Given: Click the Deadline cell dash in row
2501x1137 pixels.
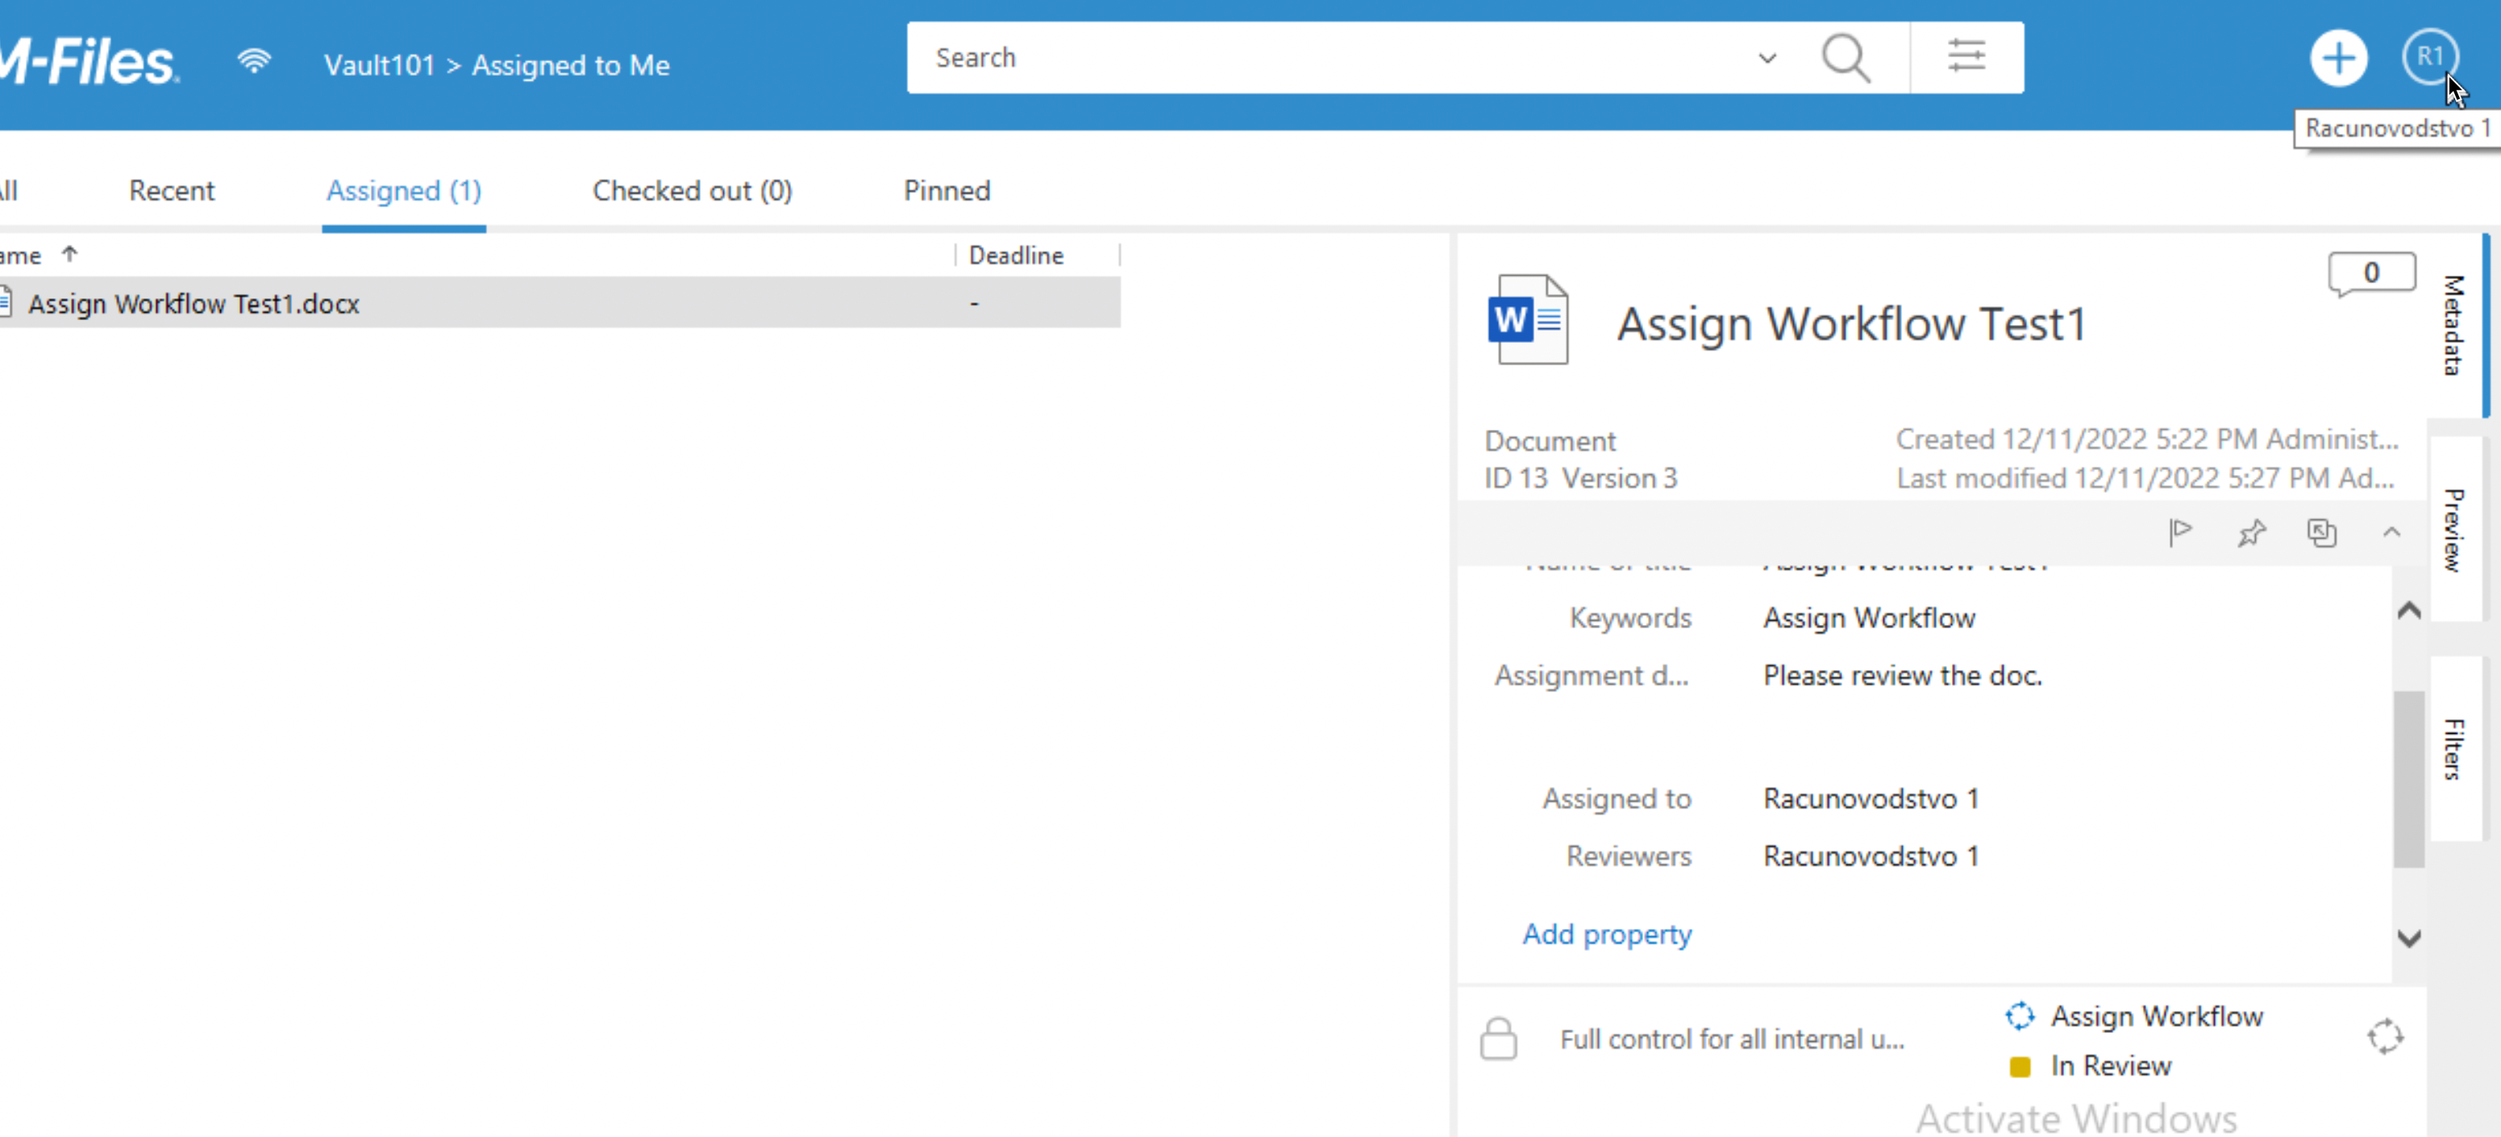Looking at the screenshot, I should click(974, 304).
